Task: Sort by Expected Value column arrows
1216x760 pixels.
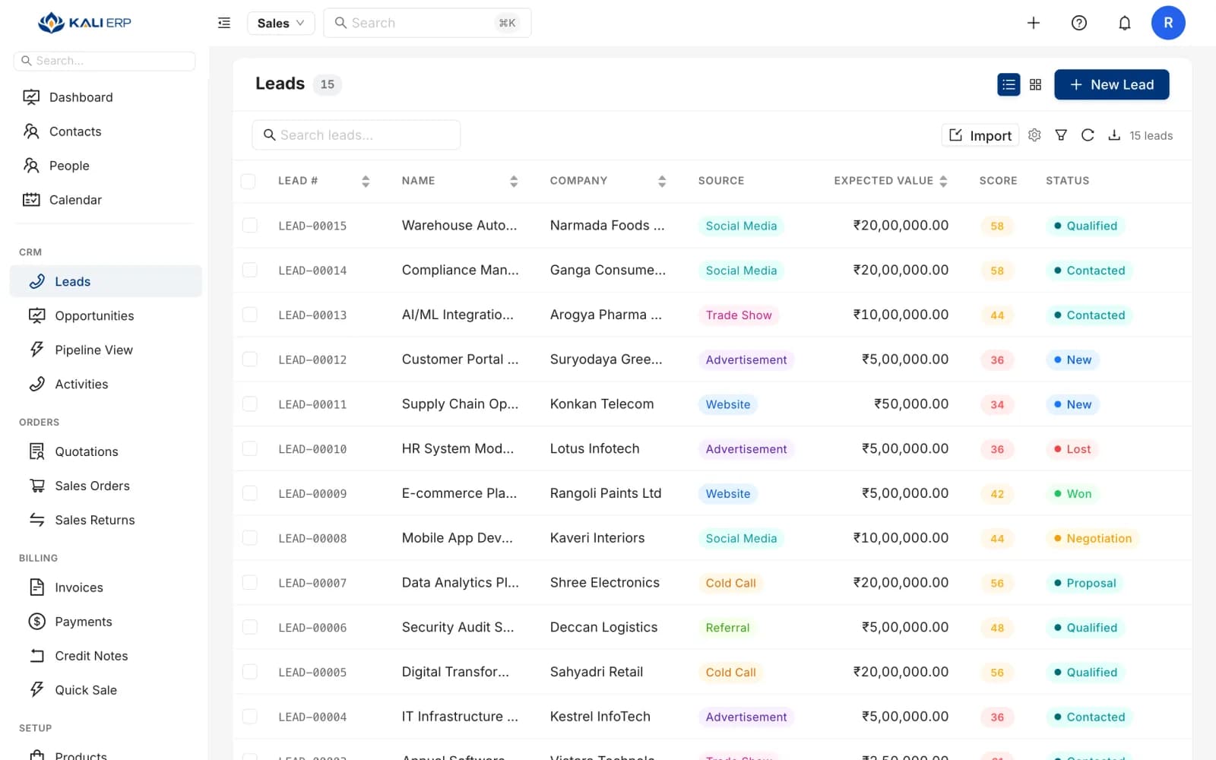Action: 943,181
